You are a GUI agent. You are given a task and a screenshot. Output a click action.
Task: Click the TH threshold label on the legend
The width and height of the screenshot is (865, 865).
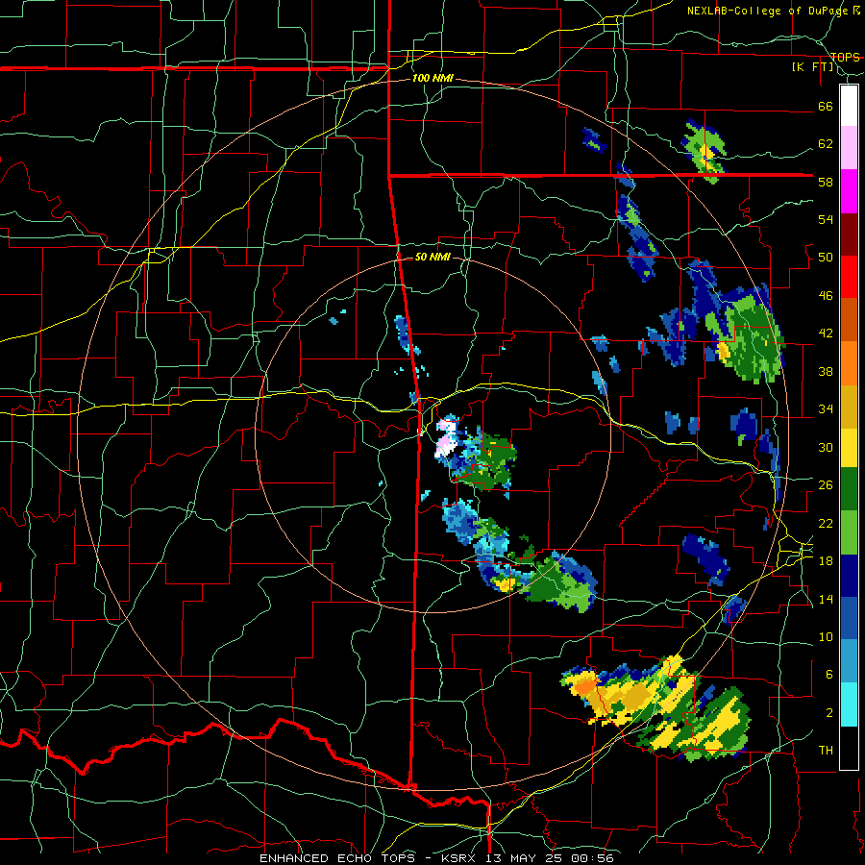click(x=826, y=751)
